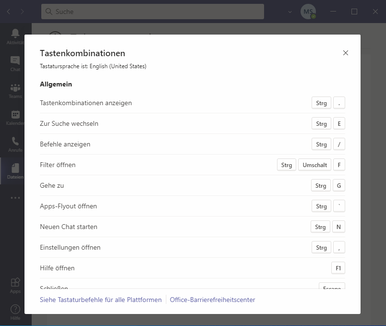Open the Kalender sidebar icon

click(15, 116)
